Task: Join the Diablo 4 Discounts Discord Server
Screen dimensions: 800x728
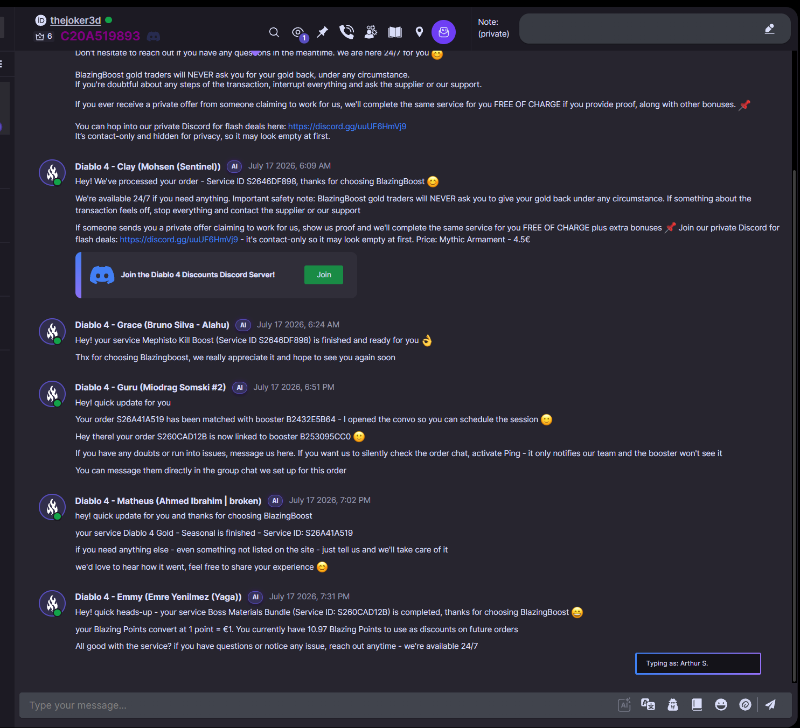Action: pyautogui.click(x=324, y=275)
